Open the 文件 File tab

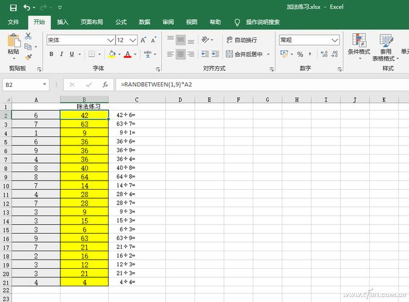click(x=13, y=22)
